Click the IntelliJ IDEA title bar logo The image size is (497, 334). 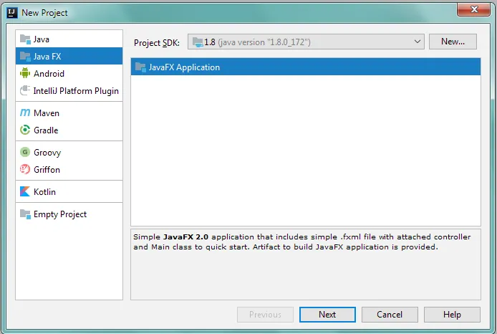[x=12, y=13]
